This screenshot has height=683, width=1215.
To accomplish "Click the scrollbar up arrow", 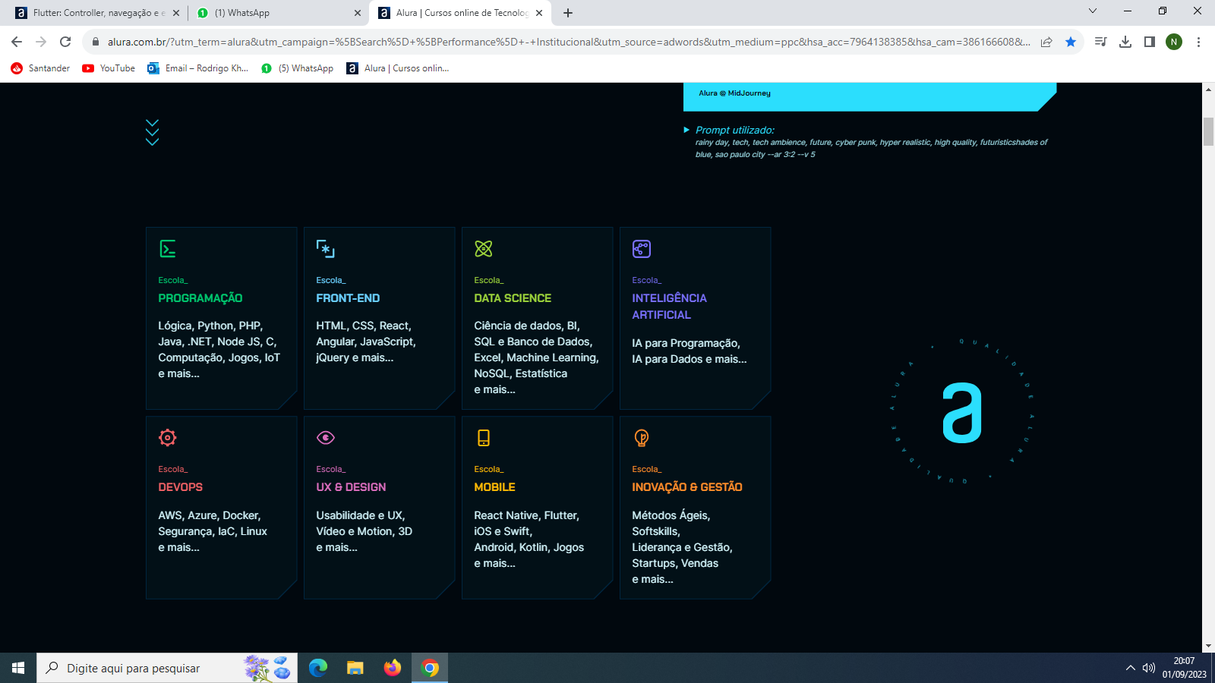I will pyautogui.click(x=1208, y=90).
